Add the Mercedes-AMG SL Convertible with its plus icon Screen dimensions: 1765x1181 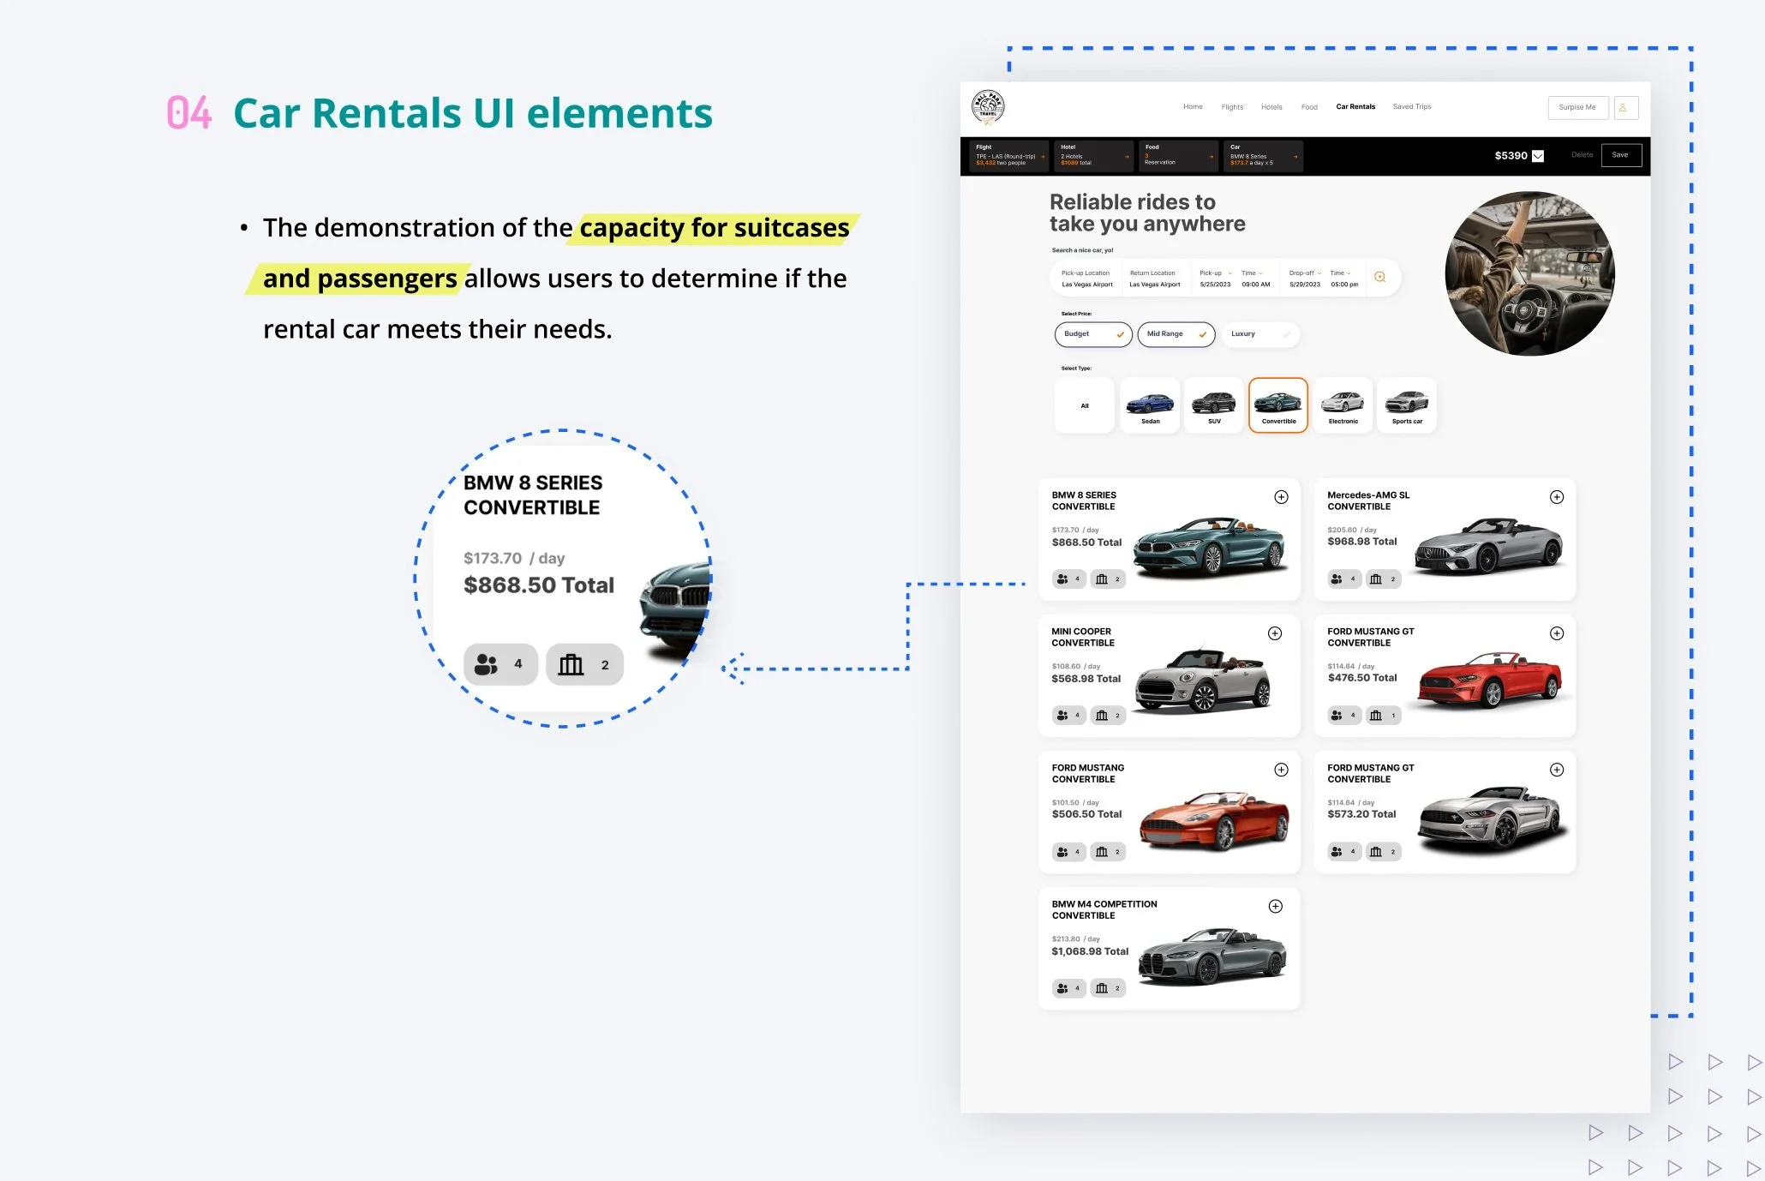(x=1557, y=497)
